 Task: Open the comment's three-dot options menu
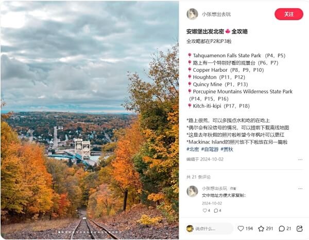click(x=300, y=188)
